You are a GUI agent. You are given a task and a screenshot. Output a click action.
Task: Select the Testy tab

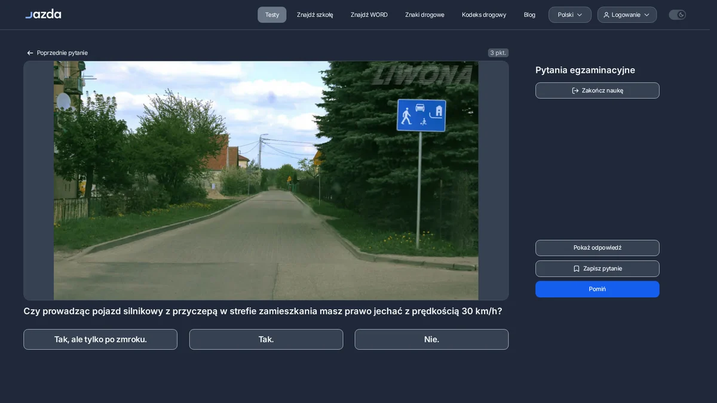click(x=272, y=15)
